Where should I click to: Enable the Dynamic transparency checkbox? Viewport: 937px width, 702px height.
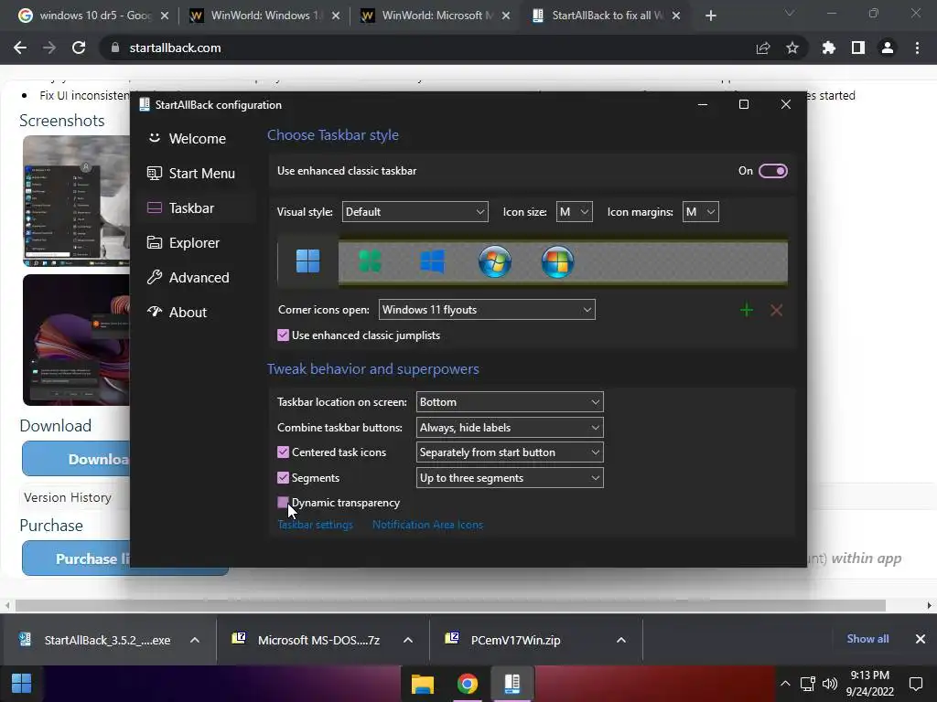pyautogui.click(x=284, y=503)
